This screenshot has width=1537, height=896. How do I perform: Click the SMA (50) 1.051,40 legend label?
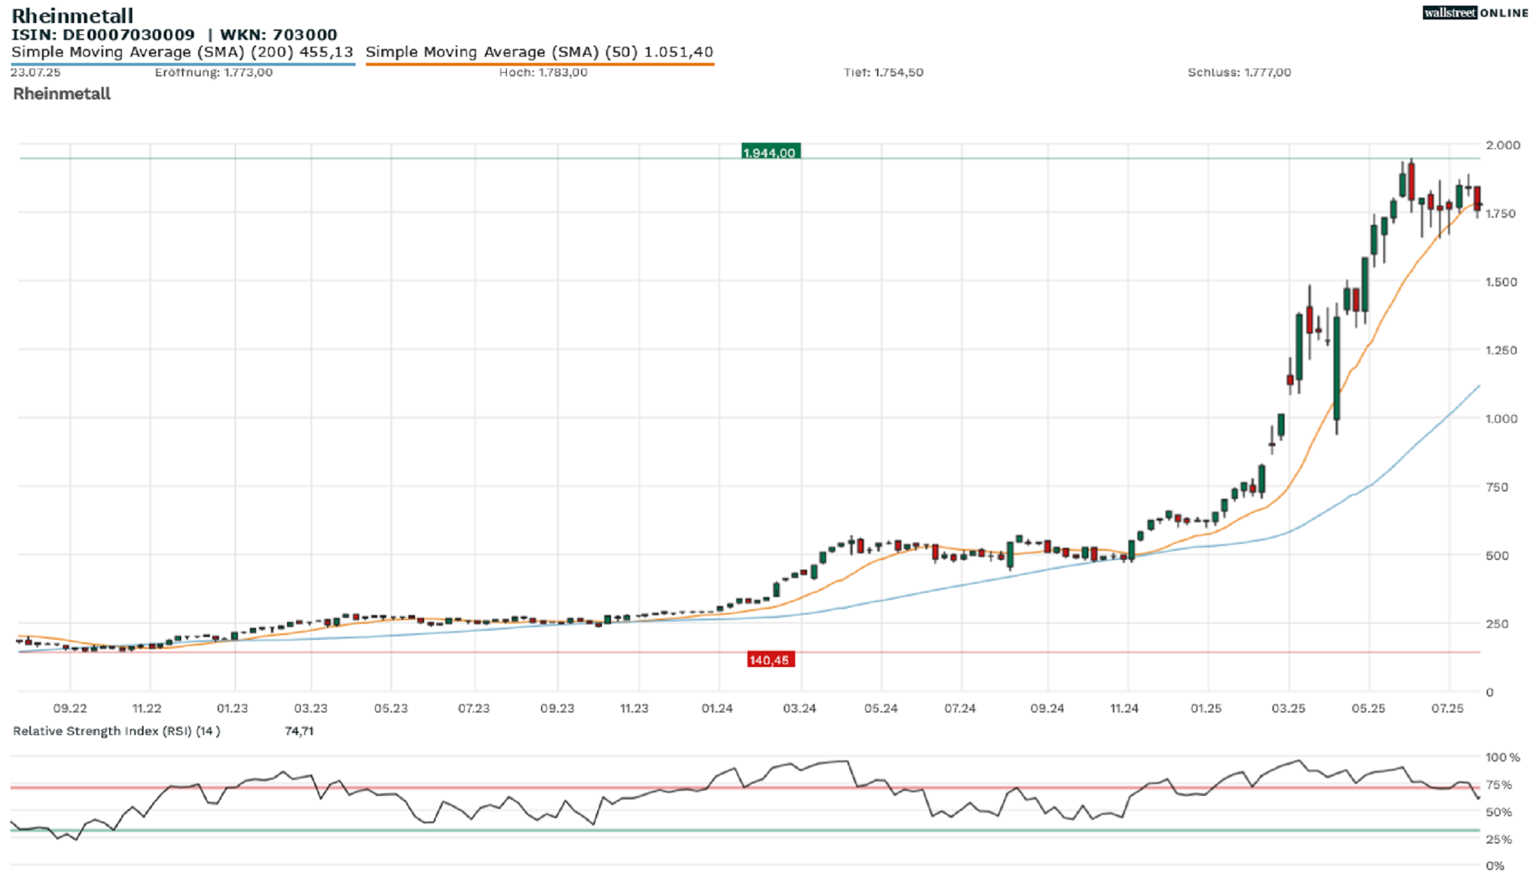coord(540,52)
